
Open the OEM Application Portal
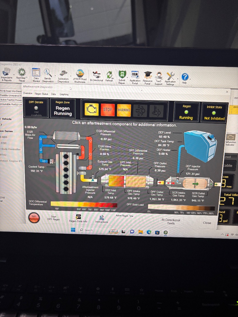pos(135,77)
